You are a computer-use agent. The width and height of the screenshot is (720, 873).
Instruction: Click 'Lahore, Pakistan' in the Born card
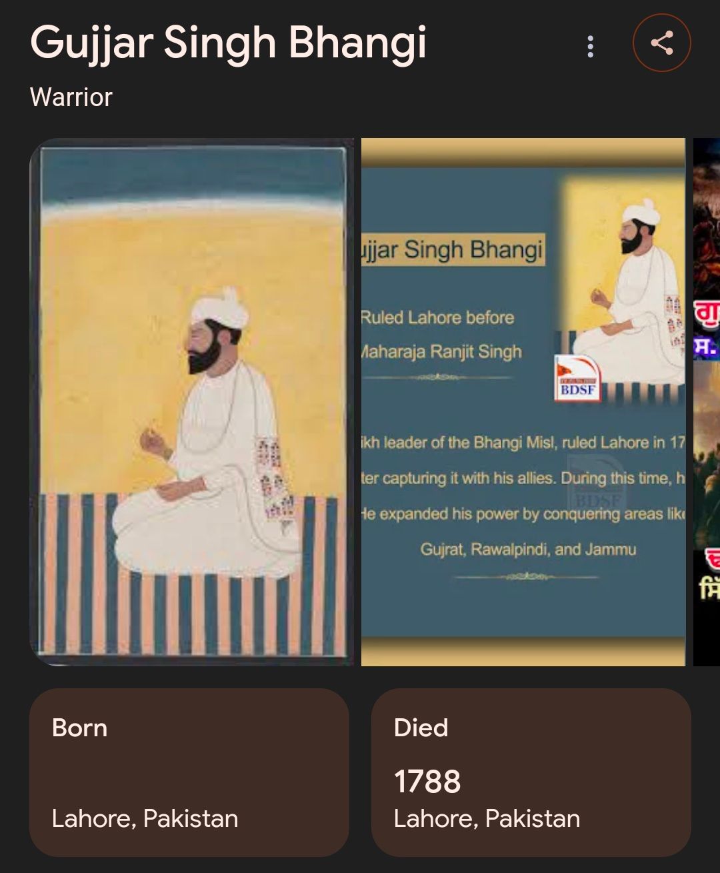pos(145,818)
